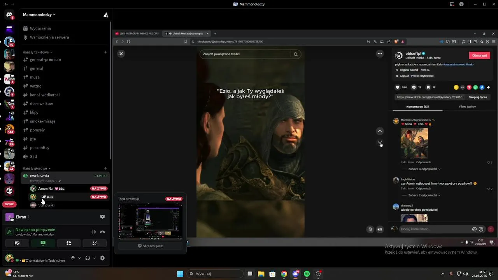Go to previous TikTok video
Screen dimensions: 498x280
[x=380, y=131]
